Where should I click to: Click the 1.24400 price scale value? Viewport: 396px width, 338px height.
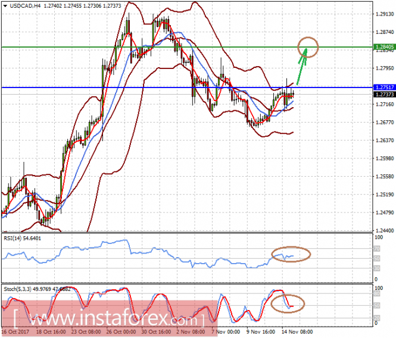click(x=385, y=230)
